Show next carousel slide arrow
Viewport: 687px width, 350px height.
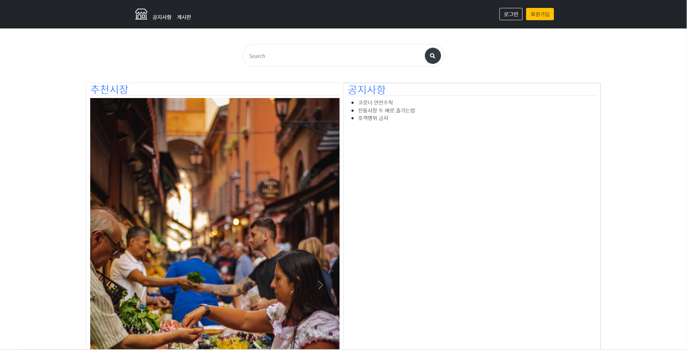pyautogui.click(x=320, y=285)
